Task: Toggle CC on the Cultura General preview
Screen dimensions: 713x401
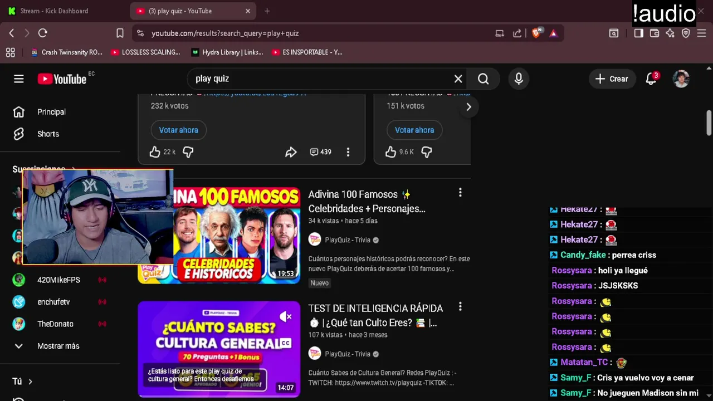Action: tap(285, 343)
